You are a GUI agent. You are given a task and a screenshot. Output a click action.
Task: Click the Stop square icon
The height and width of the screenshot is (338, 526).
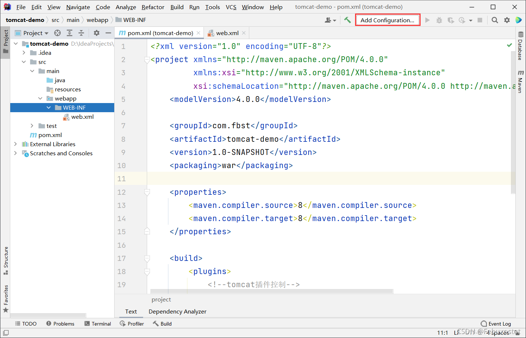click(480, 20)
